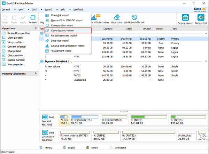Collapse the first disk group chevron
Viewport: 209px width, 154px height.
[206, 33]
